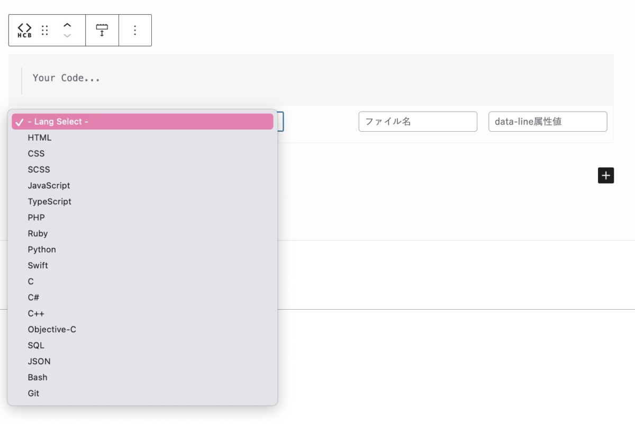The width and height of the screenshot is (635, 424).
Task: Select Python from the language list
Action: [42, 249]
